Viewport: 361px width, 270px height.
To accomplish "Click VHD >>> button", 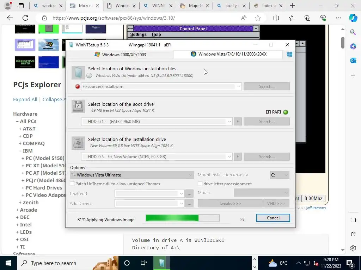I will point(276,204).
